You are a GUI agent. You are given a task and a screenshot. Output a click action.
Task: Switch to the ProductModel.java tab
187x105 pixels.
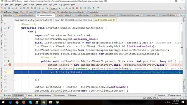coord(168,15)
